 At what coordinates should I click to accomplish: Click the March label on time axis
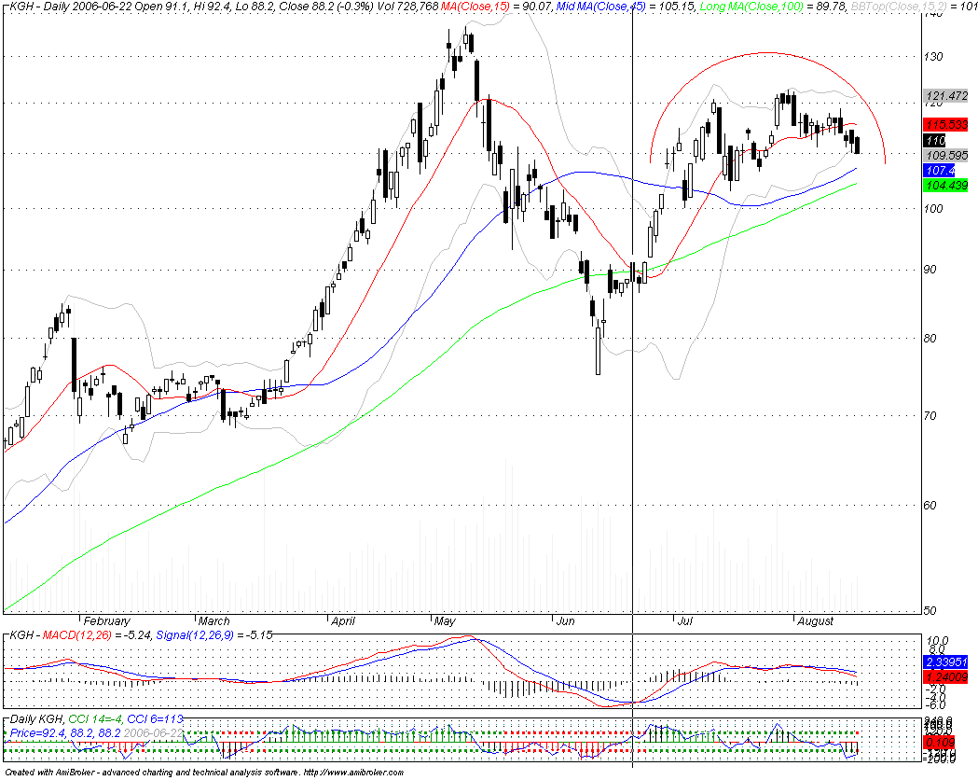coord(214,620)
